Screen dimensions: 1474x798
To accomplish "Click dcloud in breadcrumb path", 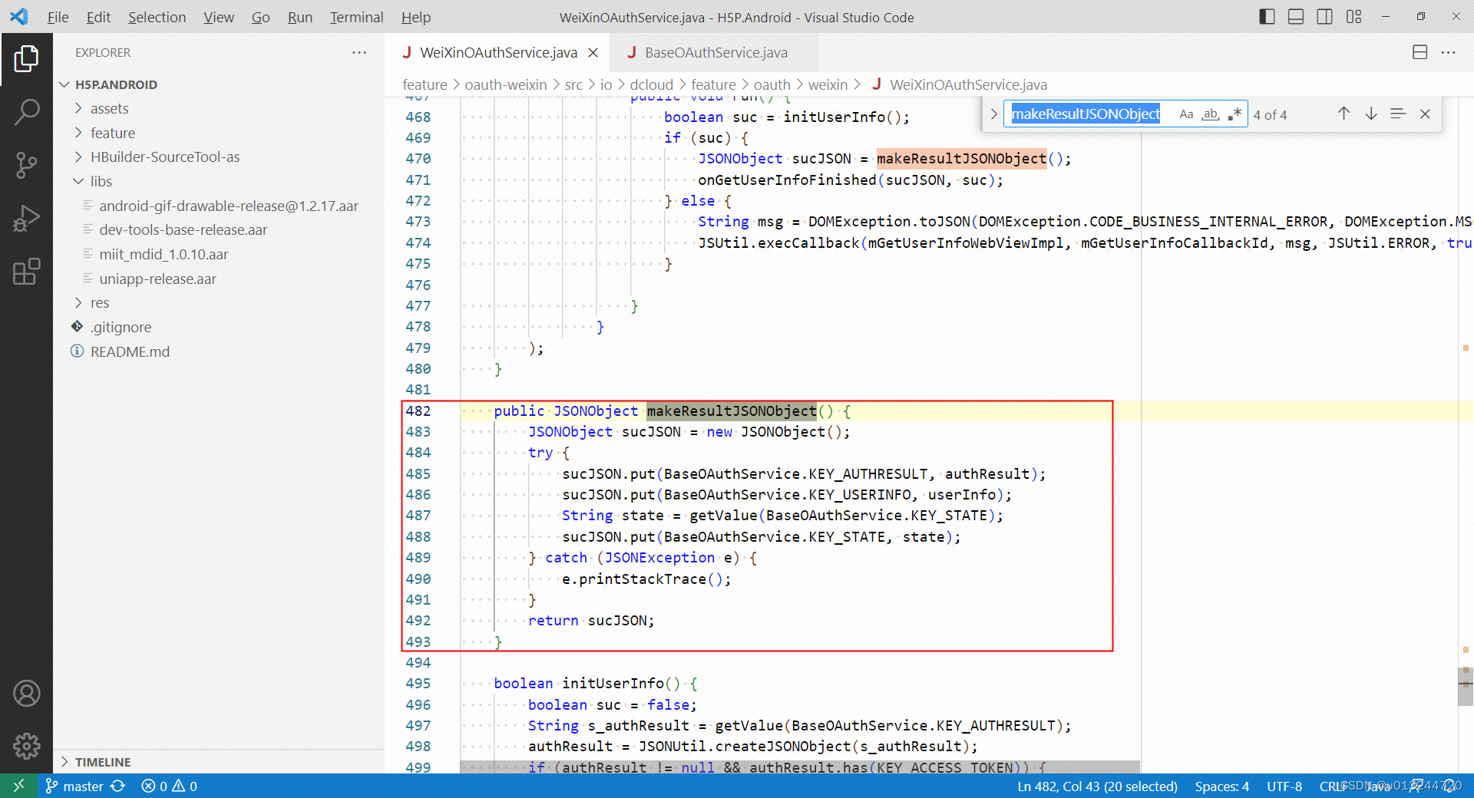I will coord(651,84).
